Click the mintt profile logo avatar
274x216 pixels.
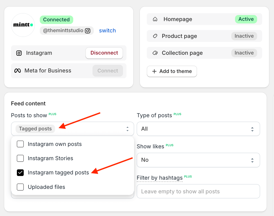(x=23, y=25)
